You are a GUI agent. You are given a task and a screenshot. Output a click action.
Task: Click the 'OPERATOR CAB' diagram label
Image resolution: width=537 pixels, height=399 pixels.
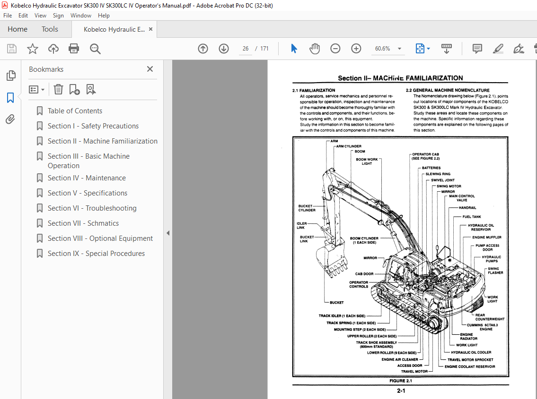point(425,154)
